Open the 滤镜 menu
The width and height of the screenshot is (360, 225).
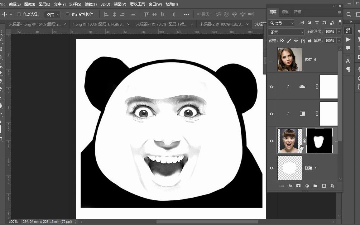[x=90, y=4]
